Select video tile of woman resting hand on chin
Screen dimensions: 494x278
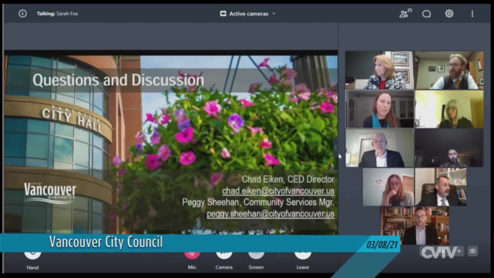coord(388,187)
